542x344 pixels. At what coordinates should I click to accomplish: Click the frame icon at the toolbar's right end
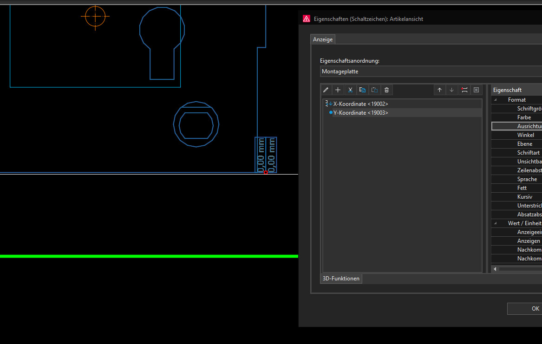pyautogui.click(x=477, y=90)
